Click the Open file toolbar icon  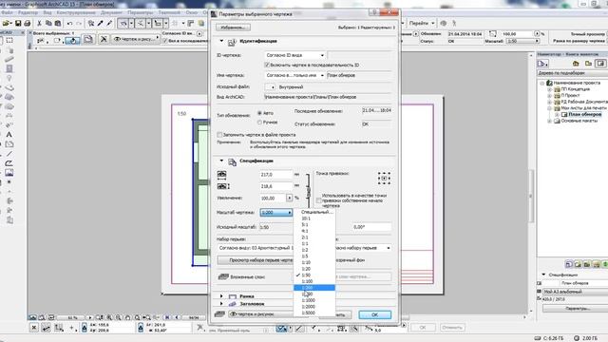(7, 24)
